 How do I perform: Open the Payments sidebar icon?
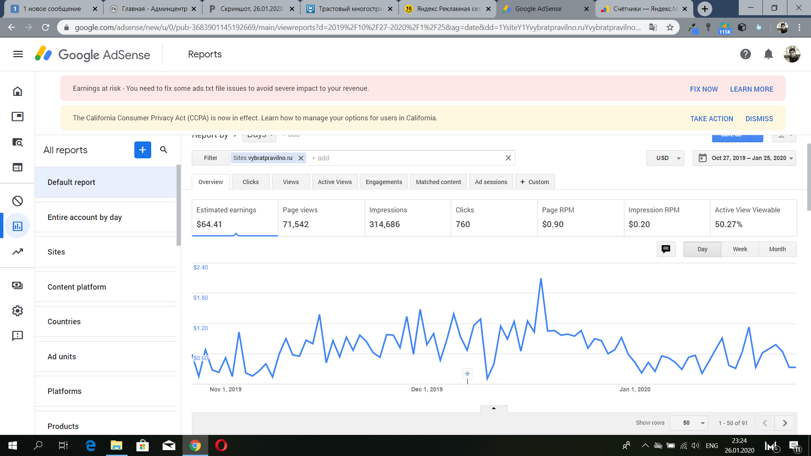[17, 285]
